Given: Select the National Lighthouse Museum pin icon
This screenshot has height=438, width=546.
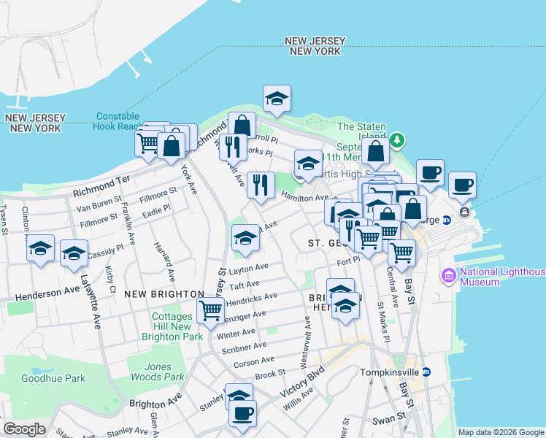Looking at the screenshot, I should click(449, 276).
